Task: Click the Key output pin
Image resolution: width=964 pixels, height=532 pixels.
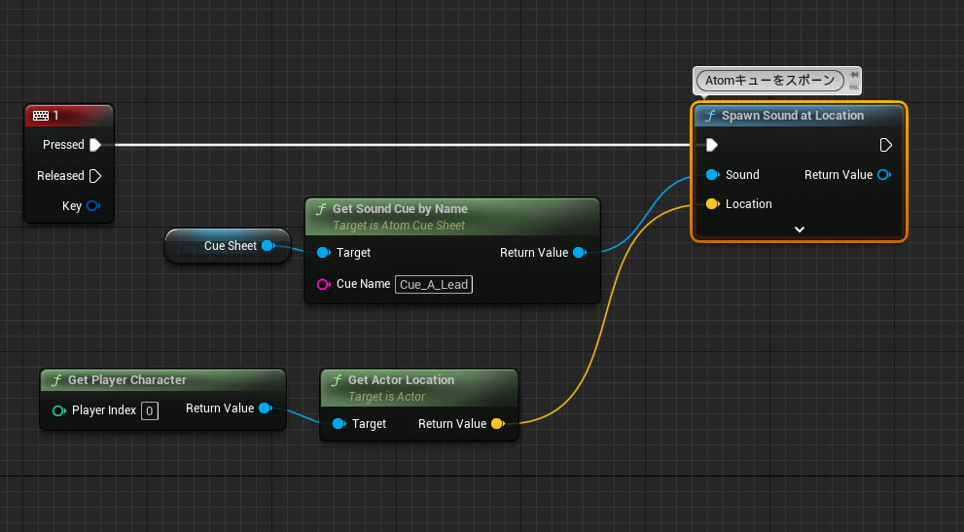Action: point(92,206)
